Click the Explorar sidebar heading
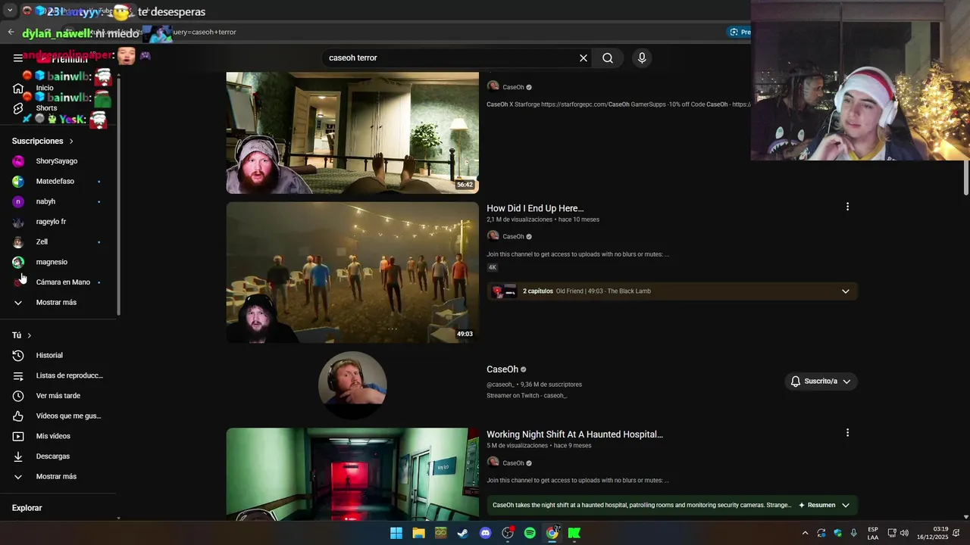 27,508
